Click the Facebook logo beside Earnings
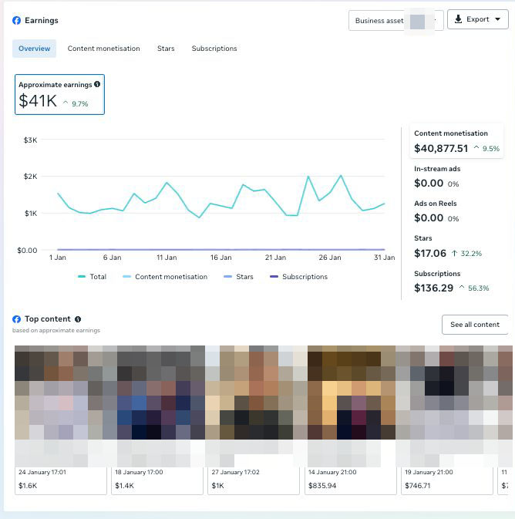Screen dimensions: 515x519 tap(16, 21)
